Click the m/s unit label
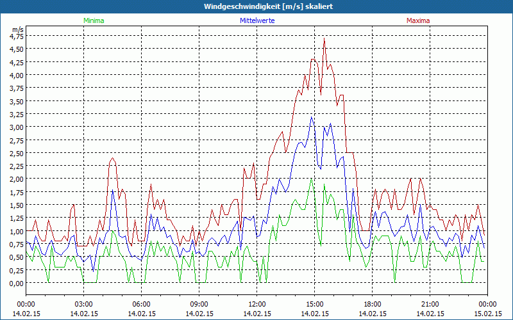The height and width of the screenshot is (320, 513). coord(18,29)
